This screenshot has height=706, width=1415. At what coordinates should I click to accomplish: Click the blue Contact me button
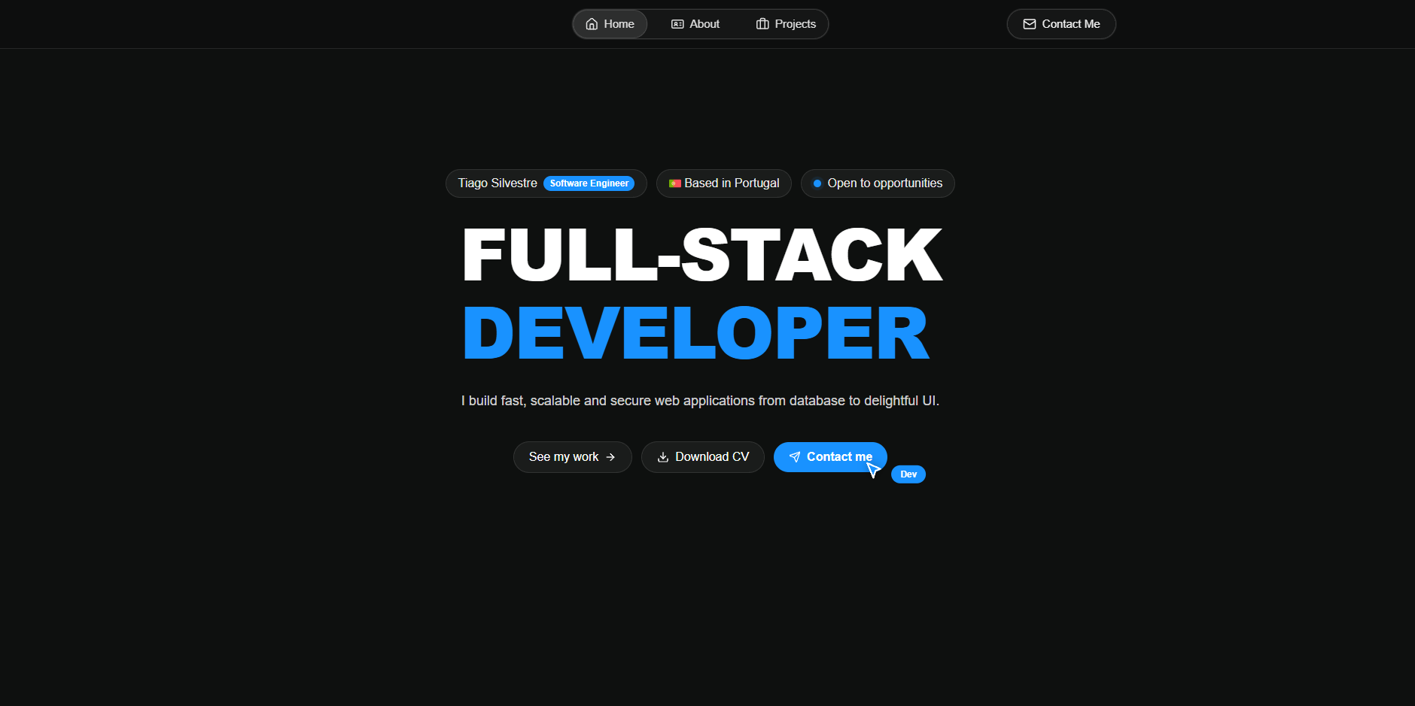(830, 456)
